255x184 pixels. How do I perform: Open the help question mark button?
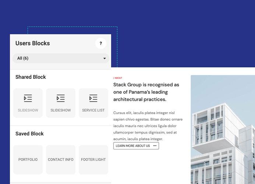(x=101, y=43)
